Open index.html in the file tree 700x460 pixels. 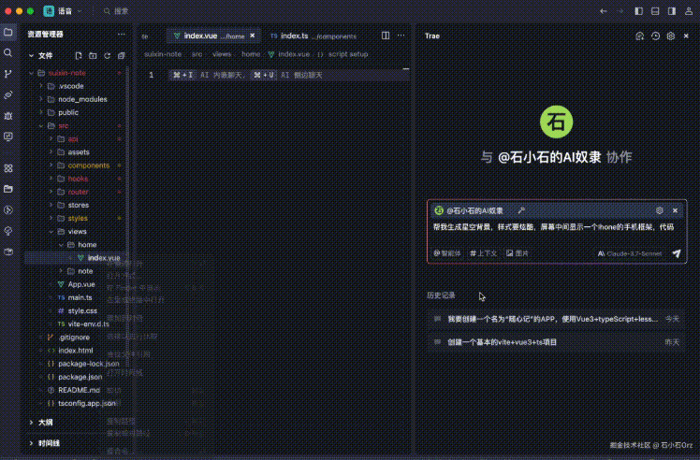point(76,351)
